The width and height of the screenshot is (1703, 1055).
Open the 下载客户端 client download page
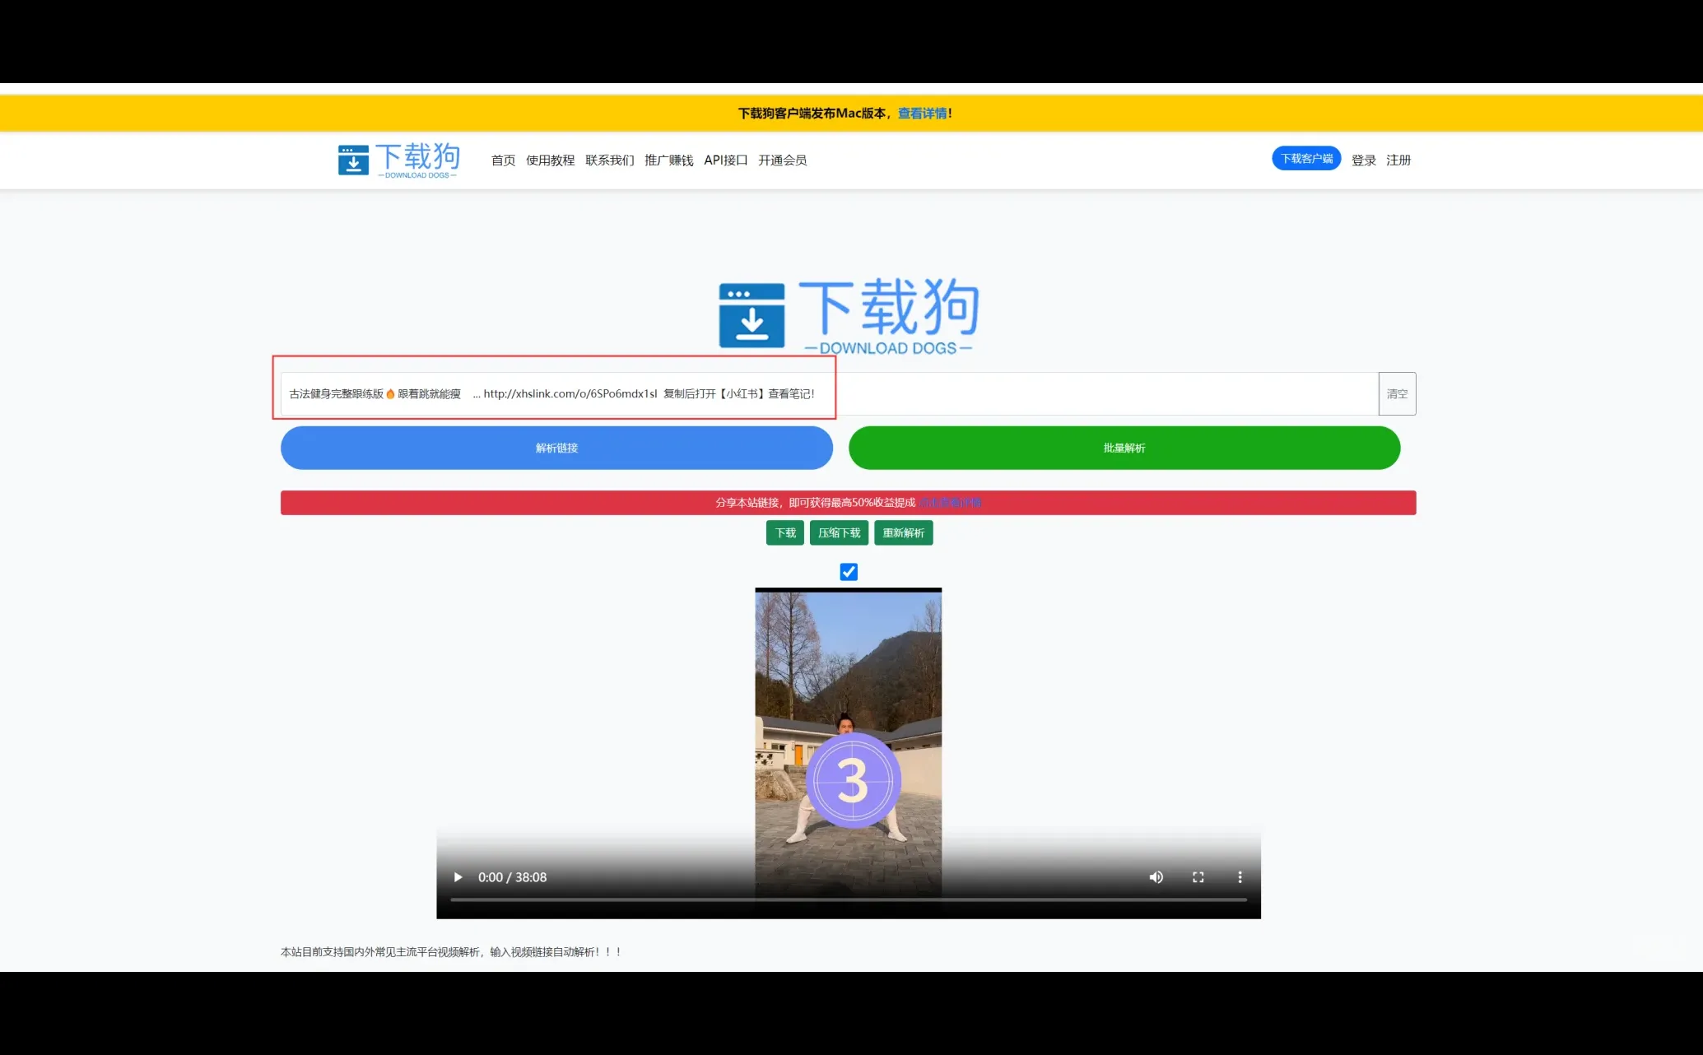[x=1305, y=158]
